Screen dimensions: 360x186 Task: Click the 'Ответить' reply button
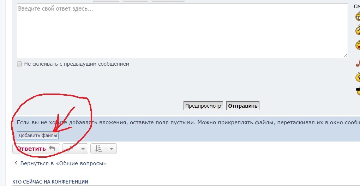pos(36,149)
